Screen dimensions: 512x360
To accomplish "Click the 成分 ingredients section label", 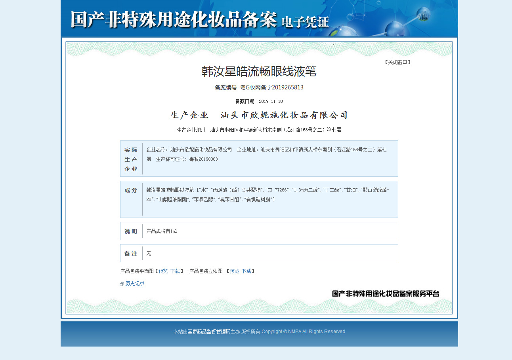I will click(x=131, y=190).
